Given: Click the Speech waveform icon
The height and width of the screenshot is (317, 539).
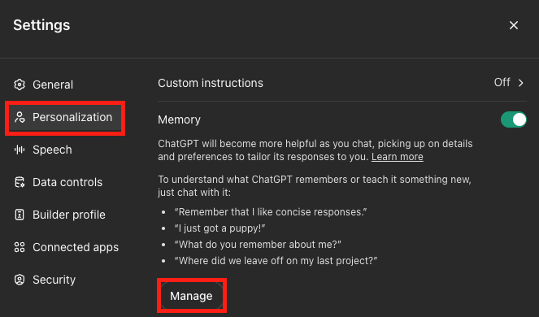Looking at the screenshot, I should 20,150.
